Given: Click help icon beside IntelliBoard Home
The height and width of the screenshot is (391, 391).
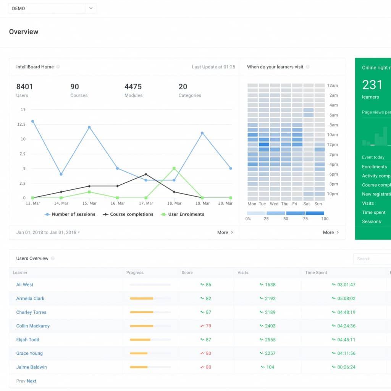Looking at the screenshot, I should pos(58,67).
